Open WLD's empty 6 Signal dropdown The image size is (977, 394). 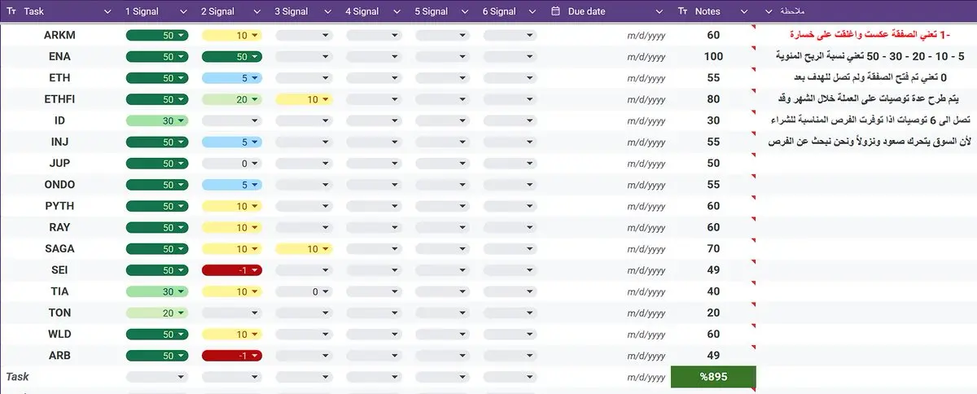point(510,334)
